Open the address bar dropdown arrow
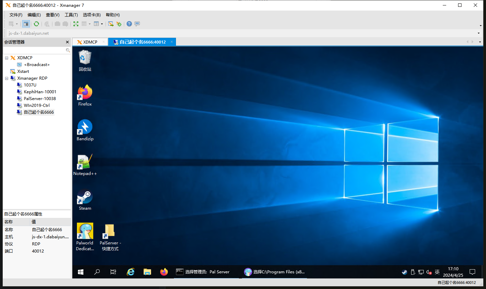Viewport: 486px width, 289px height. coord(479,33)
